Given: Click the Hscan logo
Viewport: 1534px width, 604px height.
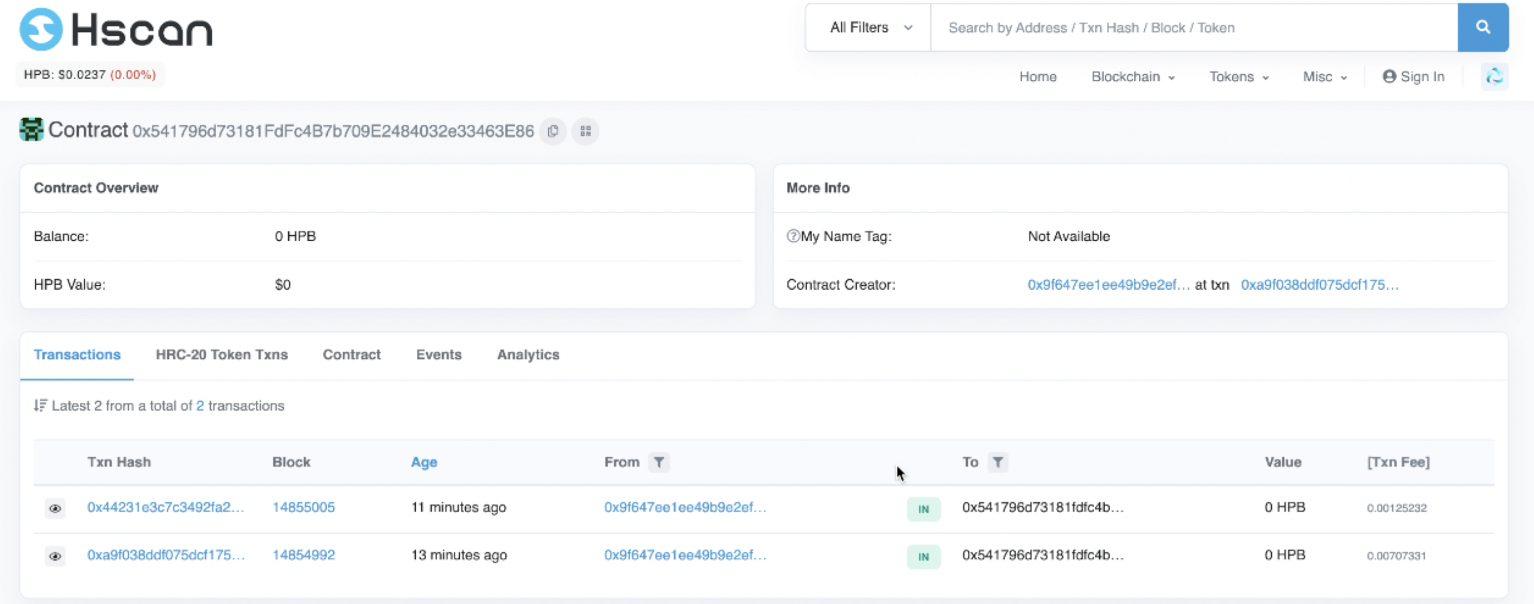Looking at the screenshot, I should point(116,30).
